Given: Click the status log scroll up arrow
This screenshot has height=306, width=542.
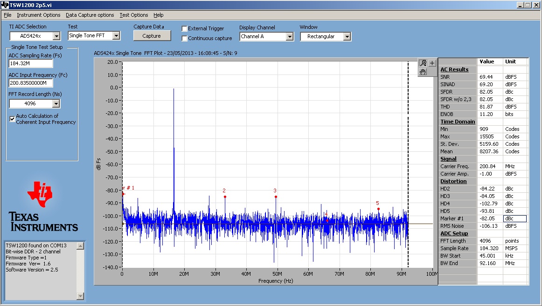Looking at the screenshot, I should 80,246.
